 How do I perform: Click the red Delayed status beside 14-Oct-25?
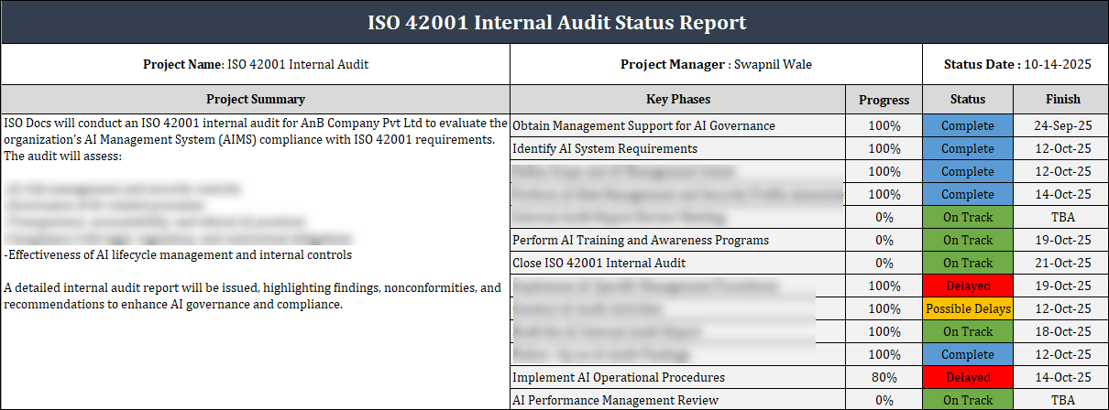tap(967, 377)
